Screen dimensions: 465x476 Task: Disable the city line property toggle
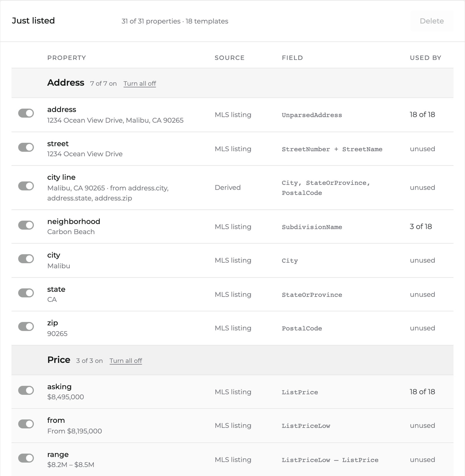click(x=26, y=186)
